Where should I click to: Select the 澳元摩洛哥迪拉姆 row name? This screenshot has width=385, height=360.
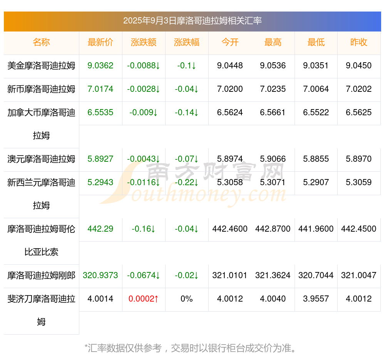point(41,159)
